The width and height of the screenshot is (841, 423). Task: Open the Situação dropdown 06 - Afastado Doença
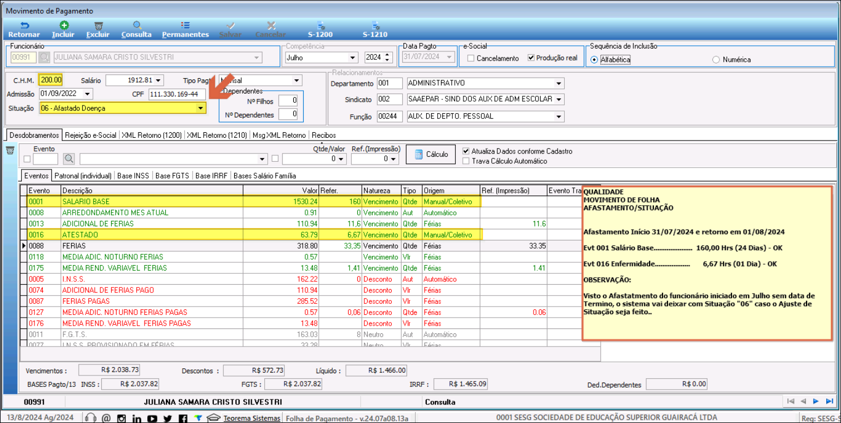(x=200, y=108)
